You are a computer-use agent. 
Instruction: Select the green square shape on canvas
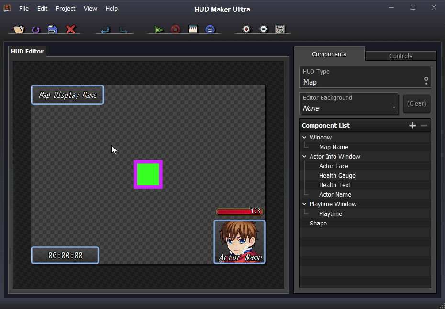point(148,174)
